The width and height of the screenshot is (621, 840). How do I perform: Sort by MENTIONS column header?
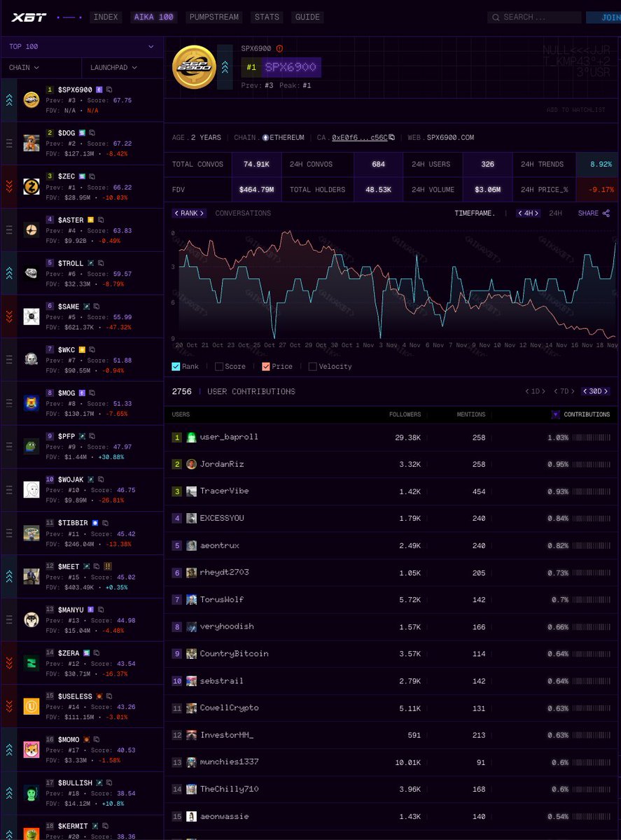coord(471,414)
